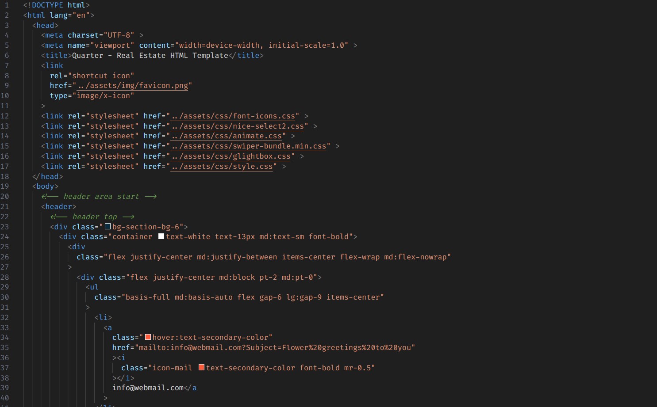
Task: Follow the glightbox.css stylesheet link
Action: [x=230, y=156]
